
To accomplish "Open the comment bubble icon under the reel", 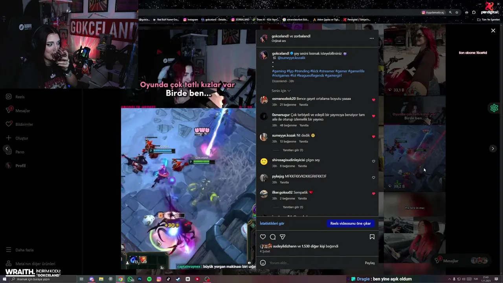I will pos(273,237).
